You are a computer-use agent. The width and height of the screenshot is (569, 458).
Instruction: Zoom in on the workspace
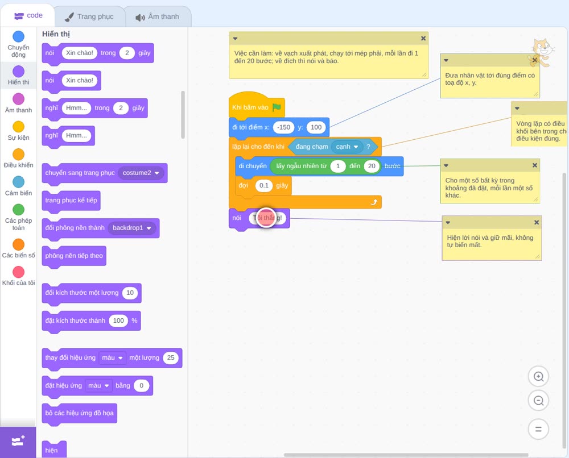[x=538, y=377]
